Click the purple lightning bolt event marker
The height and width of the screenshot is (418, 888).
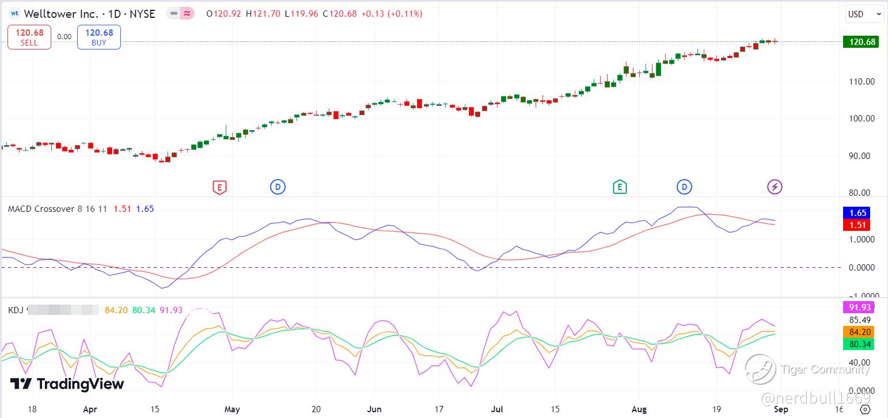pyautogui.click(x=775, y=187)
